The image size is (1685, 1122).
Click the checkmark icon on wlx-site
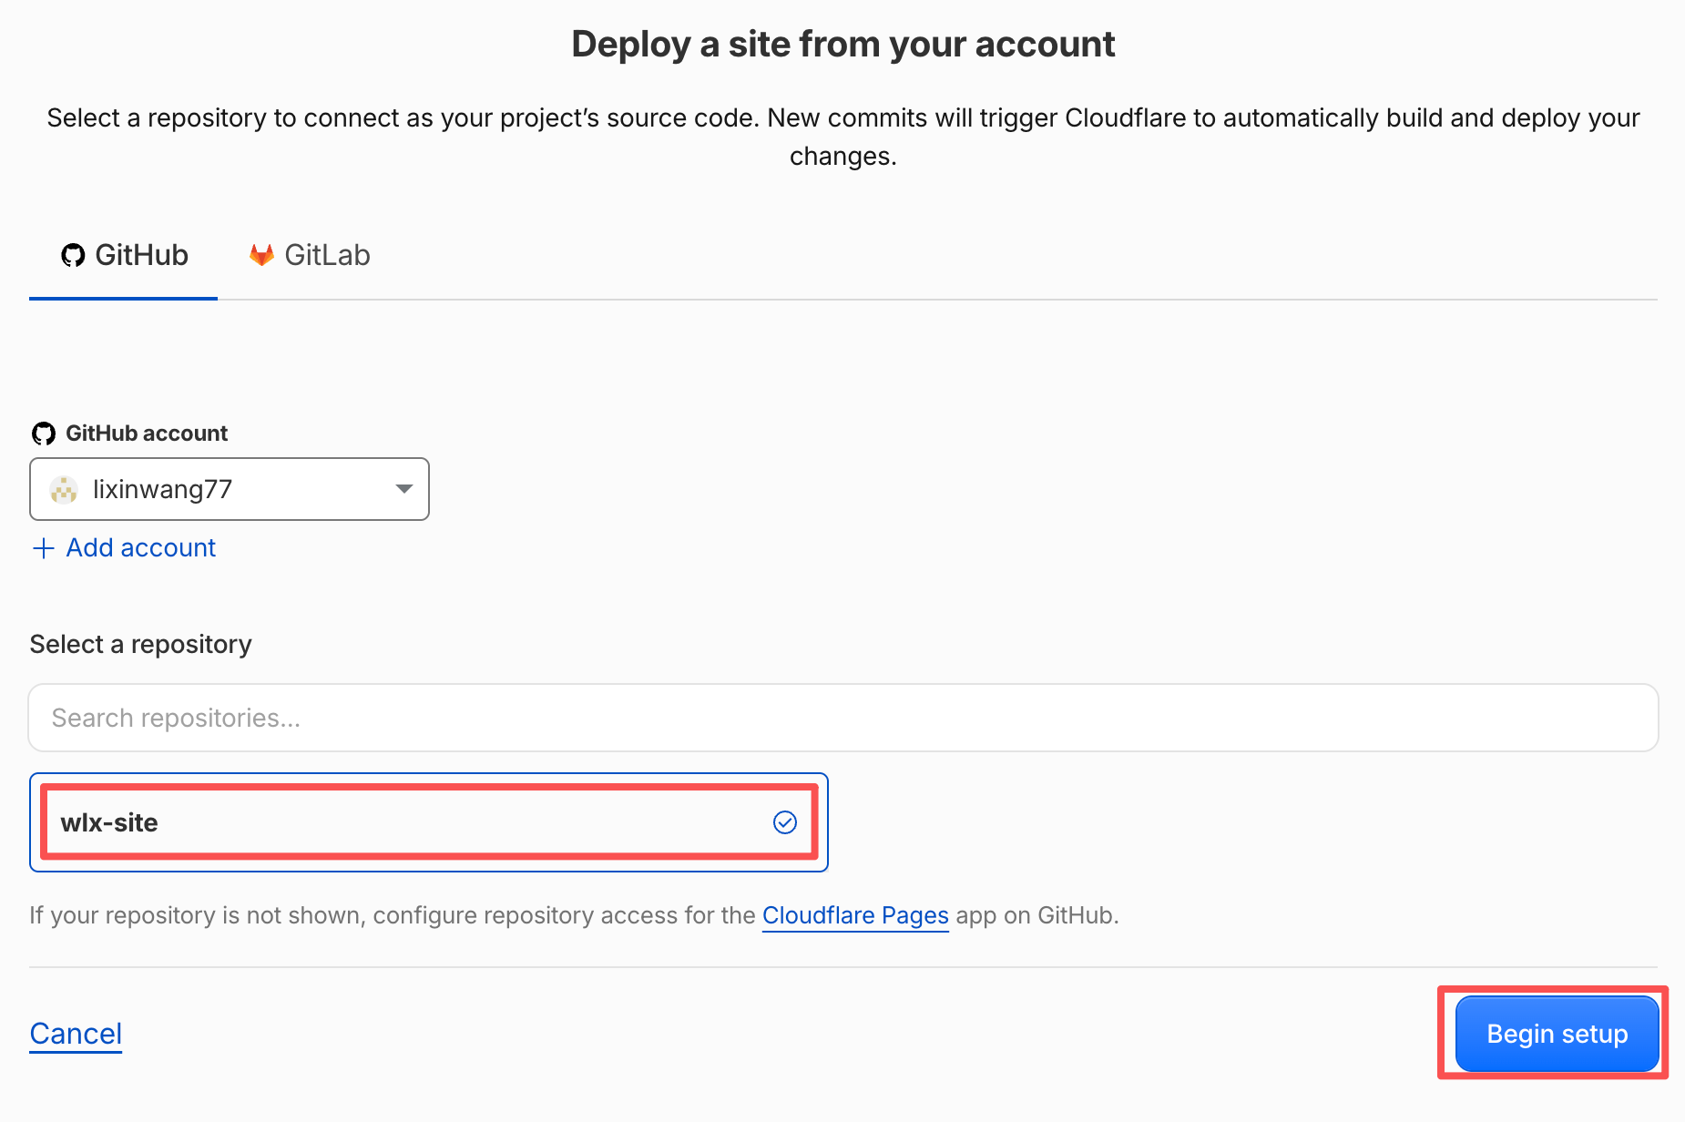[785, 822]
